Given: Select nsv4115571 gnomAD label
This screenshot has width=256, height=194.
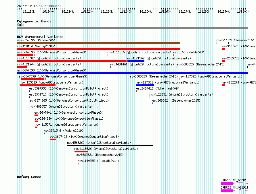Looking at the screenshot, I should tap(67, 125).
